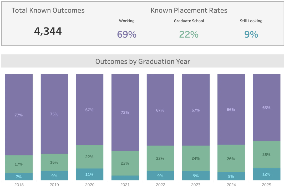Select the 4,344 Total Known Outcomes number
Viewport: 284px width, 190px height.
tap(48, 31)
